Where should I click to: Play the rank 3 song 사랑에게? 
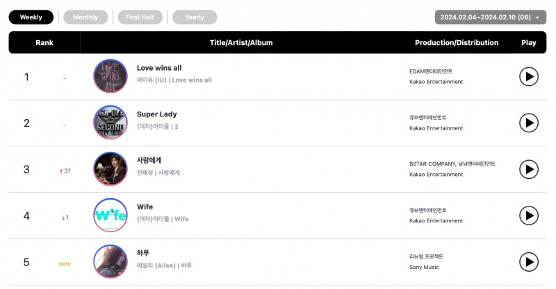(529, 169)
